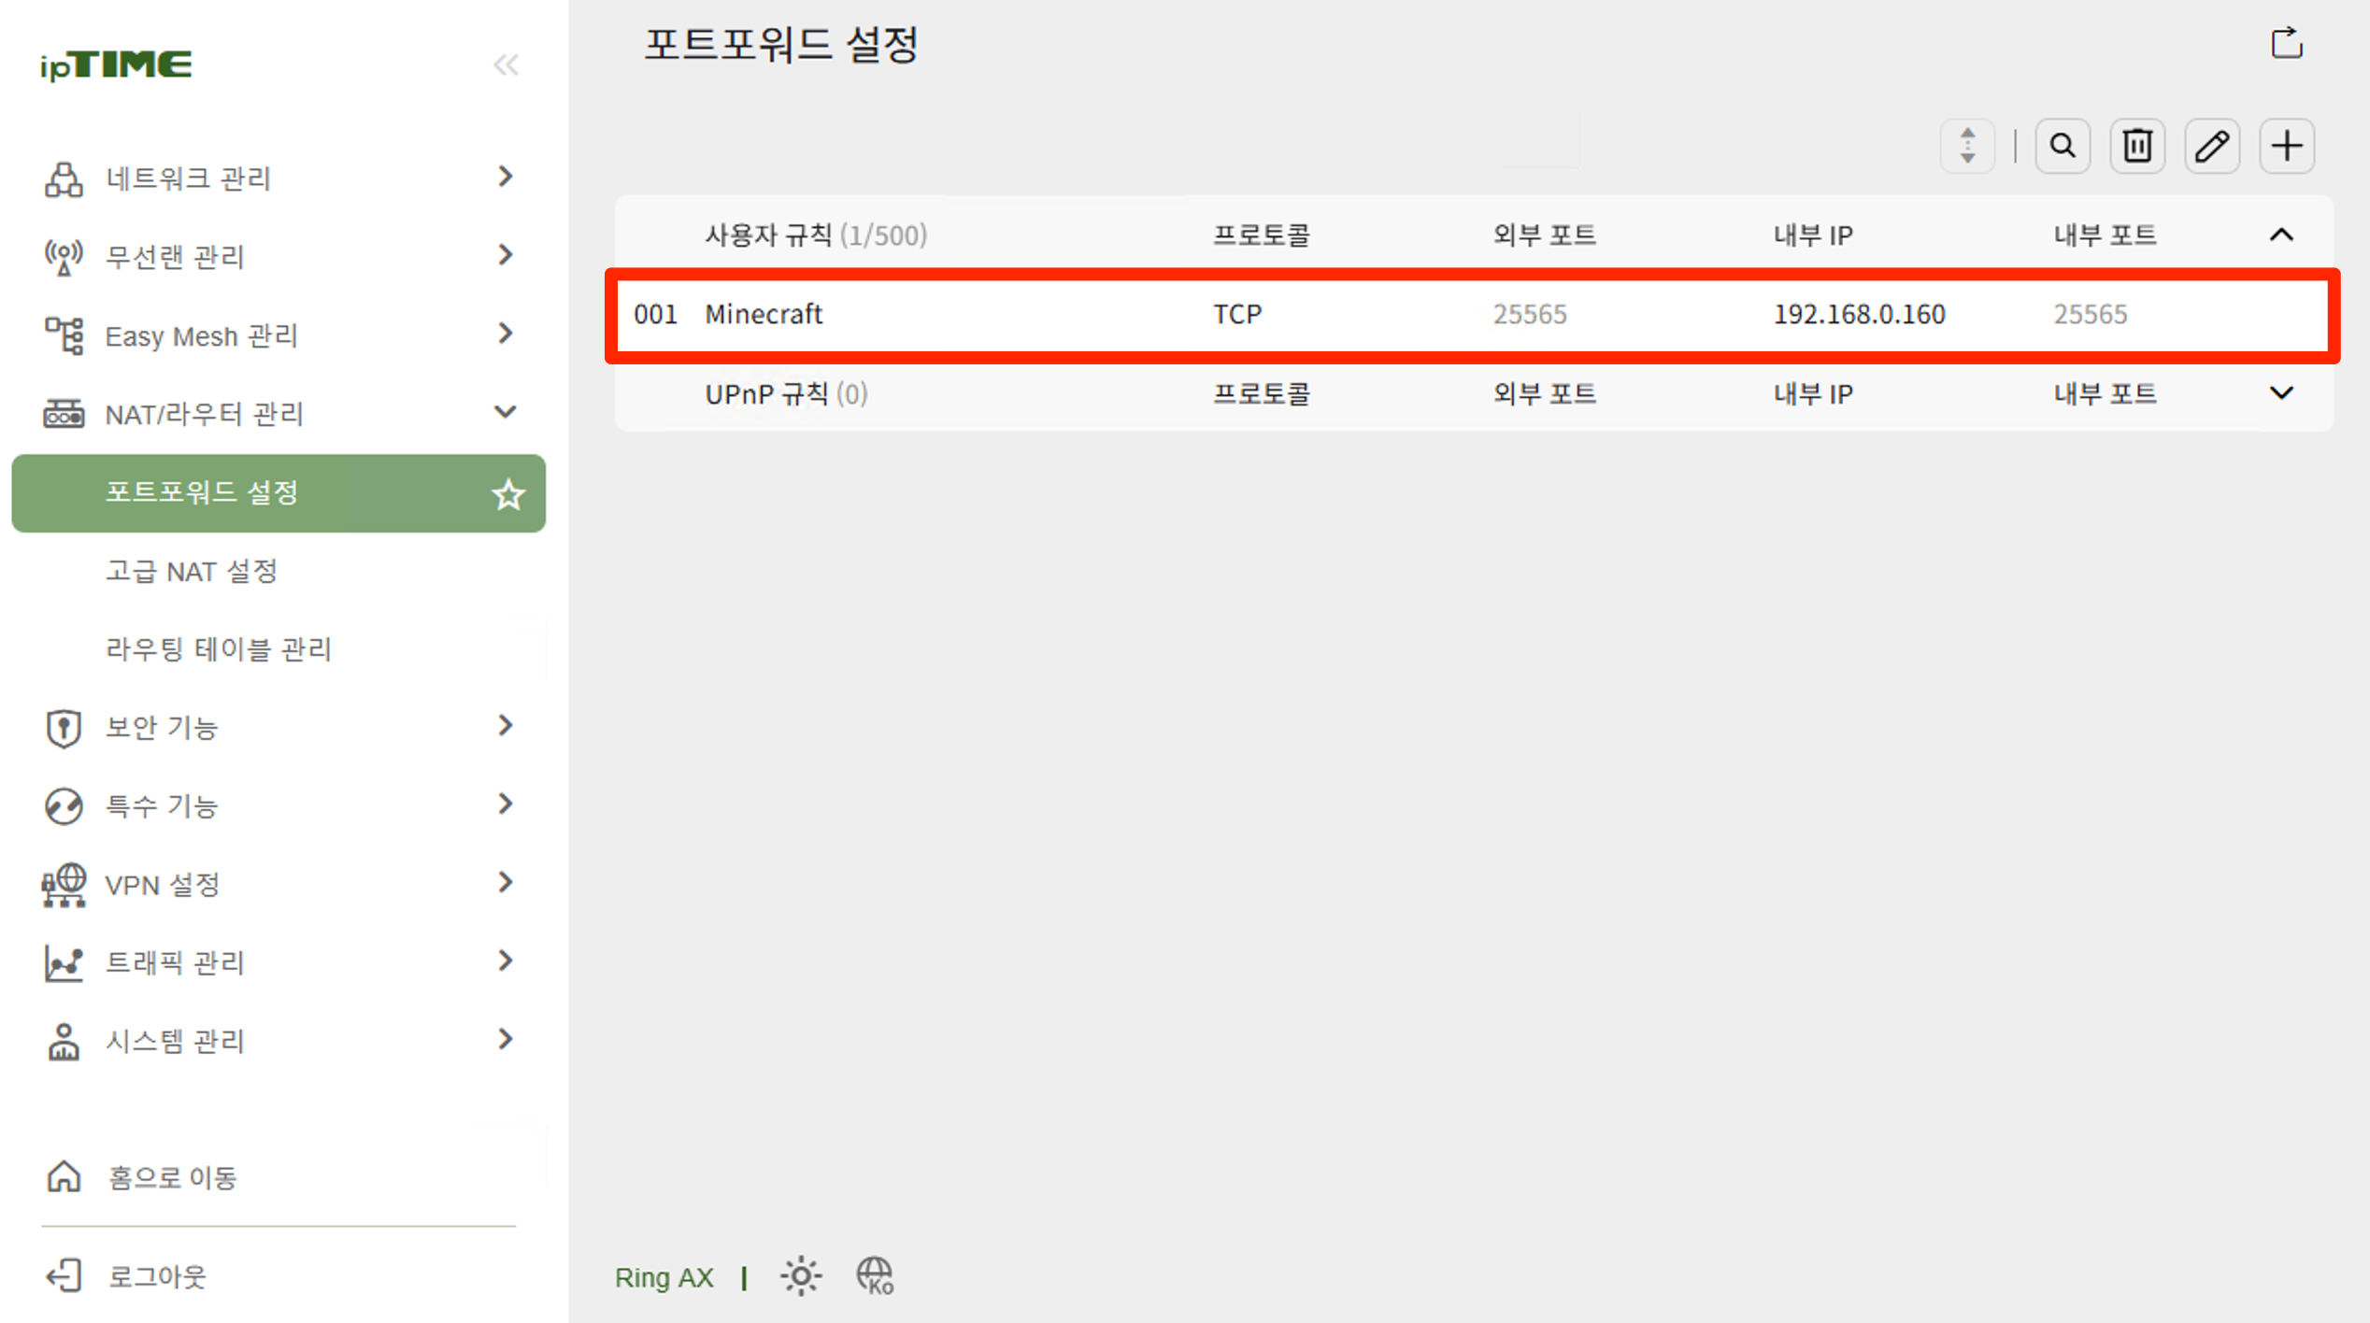This screenshot has height=1323, width=2370.
Task: Select the Minecraft rule name
Action: point(764,315)
